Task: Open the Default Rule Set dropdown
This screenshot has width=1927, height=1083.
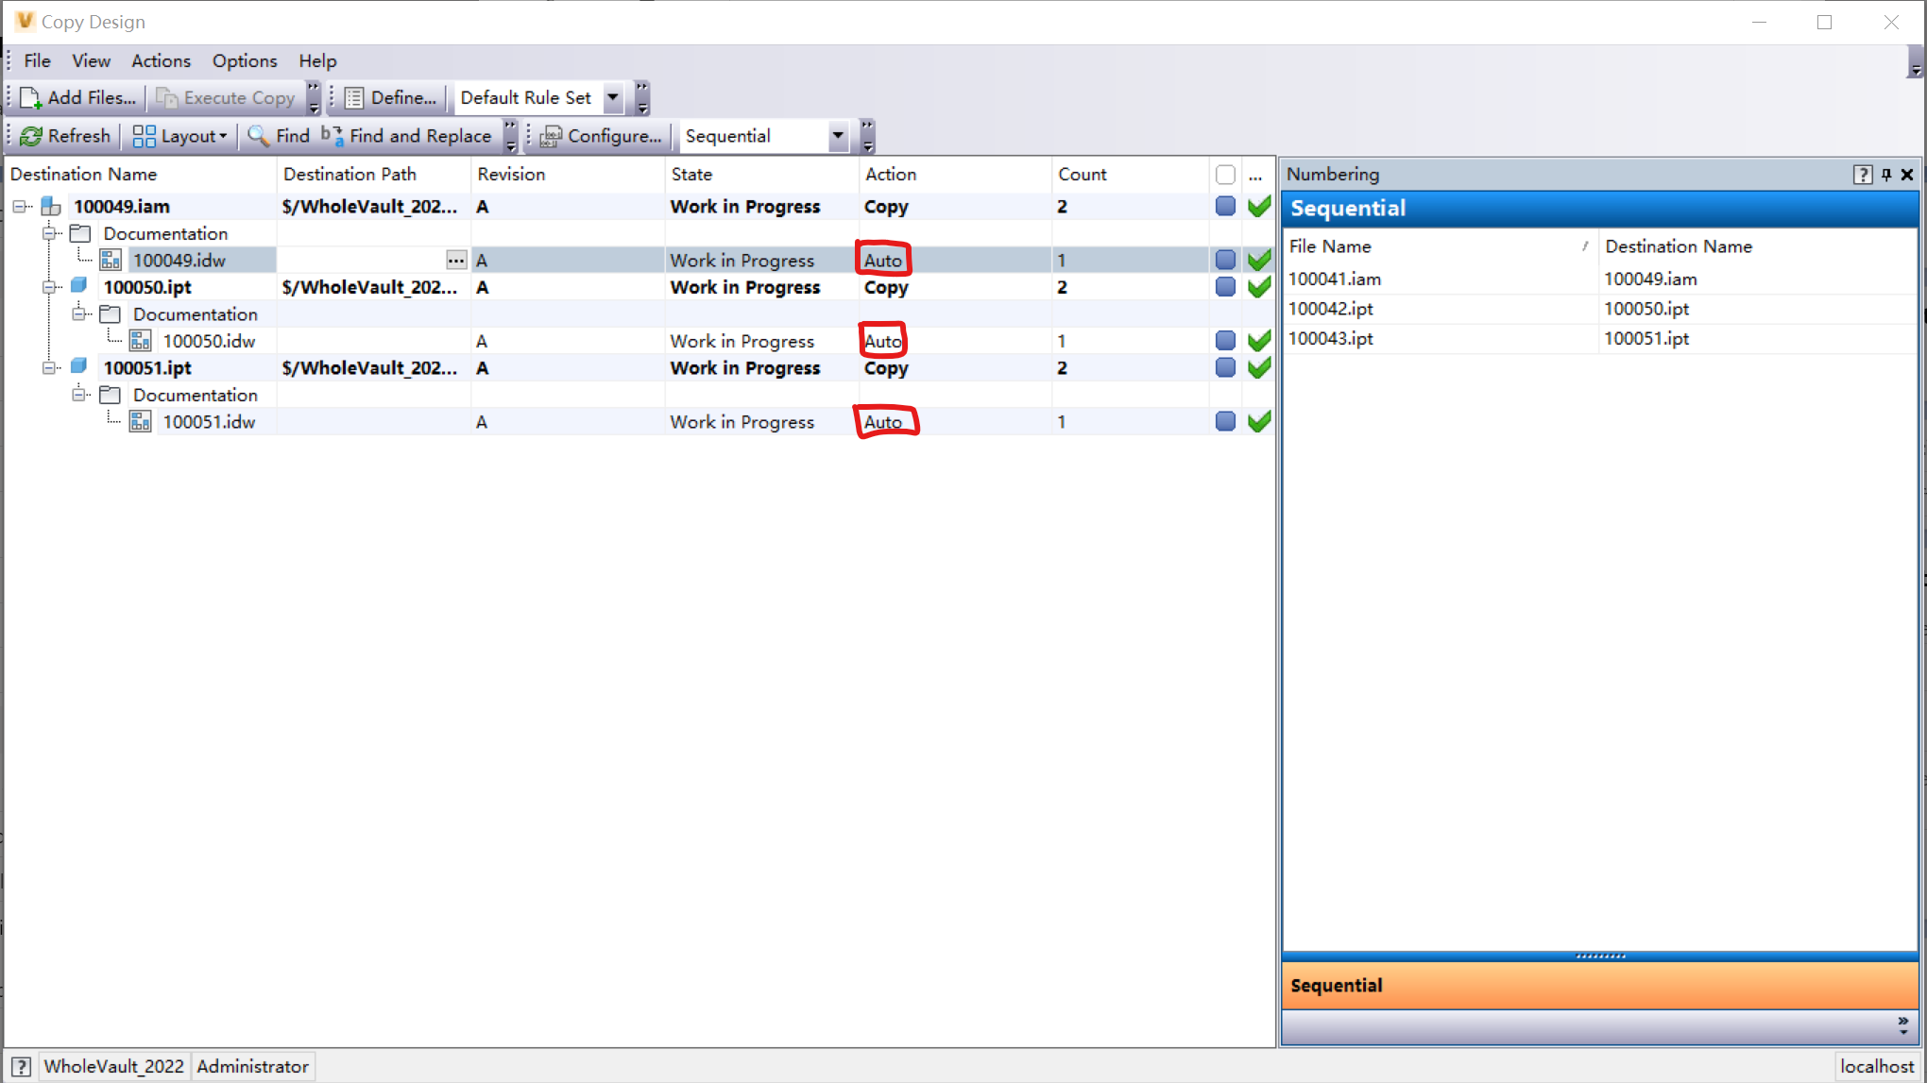Action: 613,98
